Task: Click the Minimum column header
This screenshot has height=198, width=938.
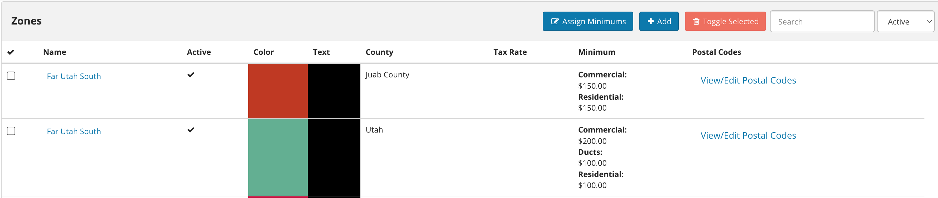Action: [x=597, y=52]
